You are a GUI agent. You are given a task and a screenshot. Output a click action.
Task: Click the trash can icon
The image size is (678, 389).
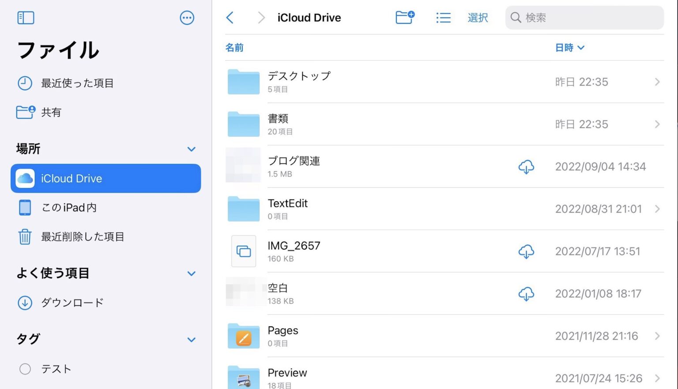[25, 237]
